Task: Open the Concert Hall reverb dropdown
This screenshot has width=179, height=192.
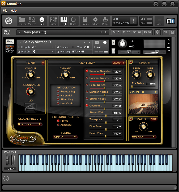Action: pos(143,92)
